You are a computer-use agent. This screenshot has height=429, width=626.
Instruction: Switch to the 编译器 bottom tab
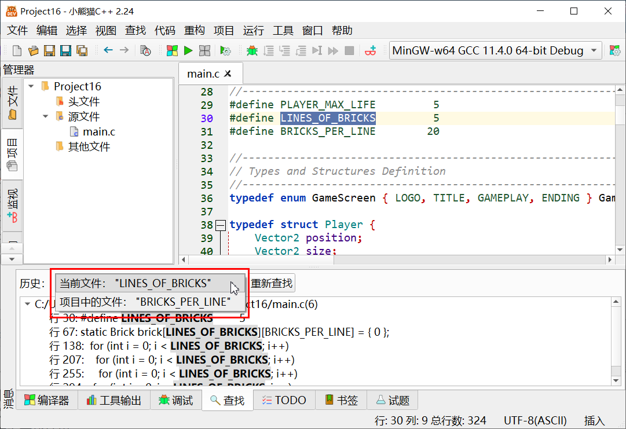click(x=47, y=400)
